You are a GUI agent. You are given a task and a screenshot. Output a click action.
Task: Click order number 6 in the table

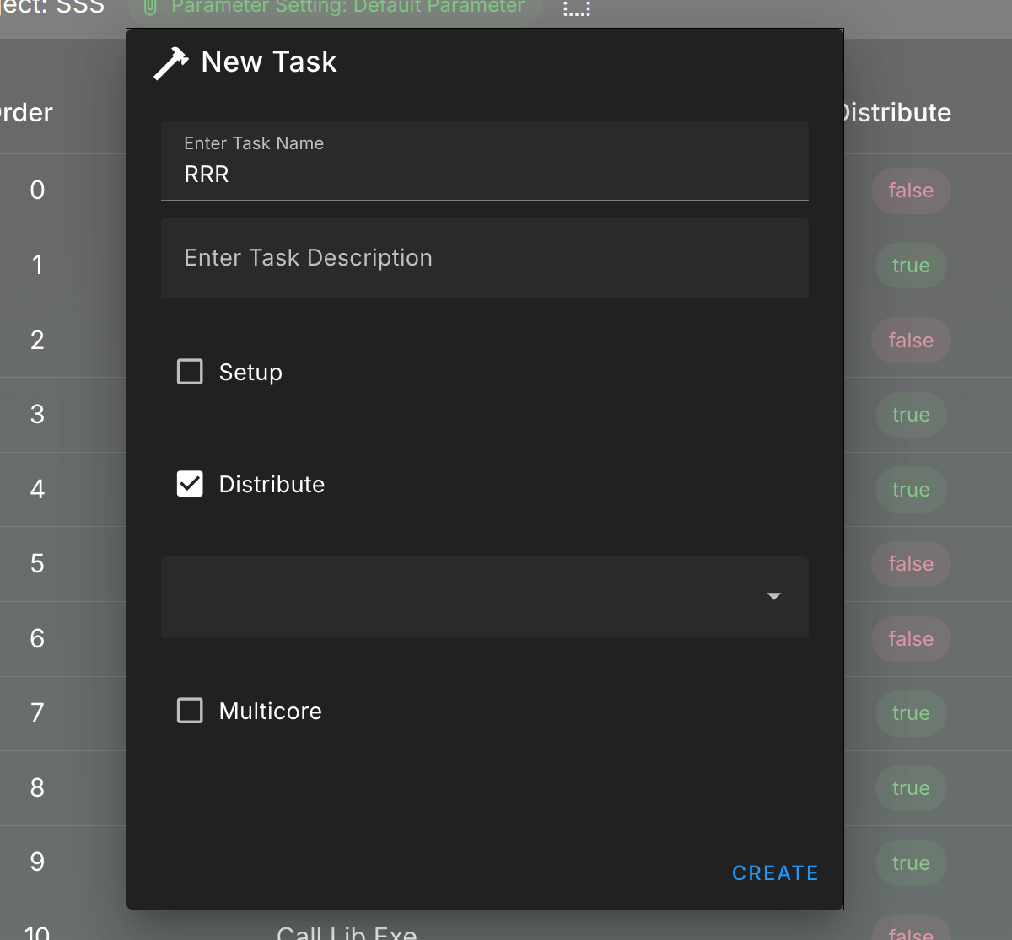(x=37, y=639)
